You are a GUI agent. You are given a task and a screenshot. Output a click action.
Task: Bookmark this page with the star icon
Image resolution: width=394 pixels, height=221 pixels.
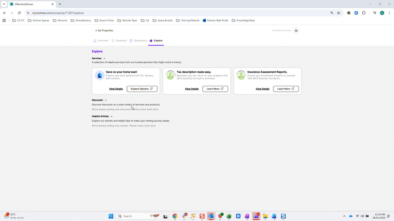click(x=339, y=13)
